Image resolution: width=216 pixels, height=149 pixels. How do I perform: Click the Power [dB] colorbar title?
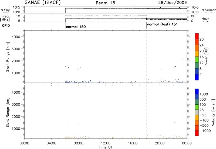coord(206,57)
